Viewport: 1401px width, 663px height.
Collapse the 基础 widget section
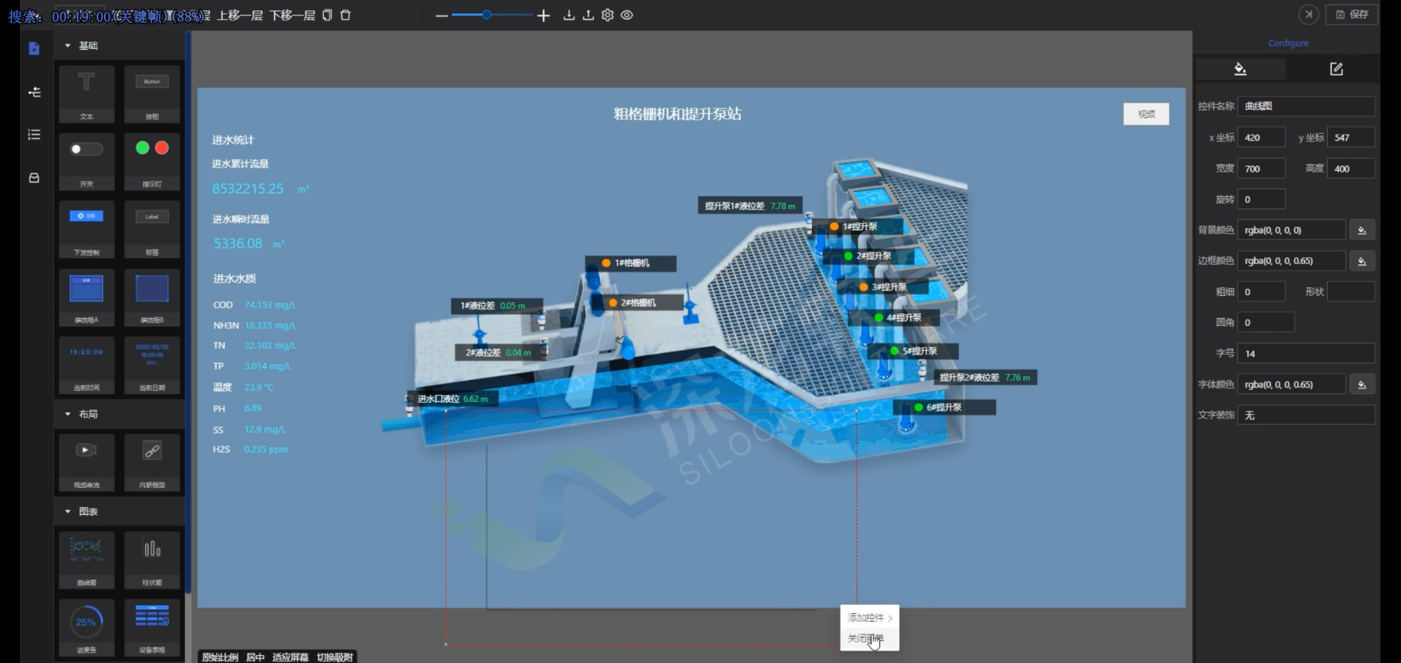tap(68, 45)
